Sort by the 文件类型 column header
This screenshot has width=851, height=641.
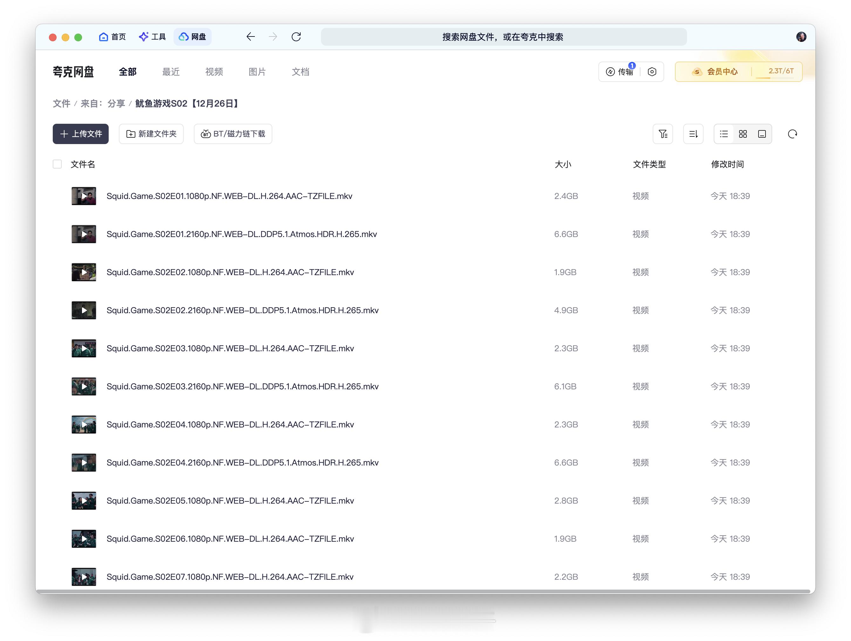(650, 164)
